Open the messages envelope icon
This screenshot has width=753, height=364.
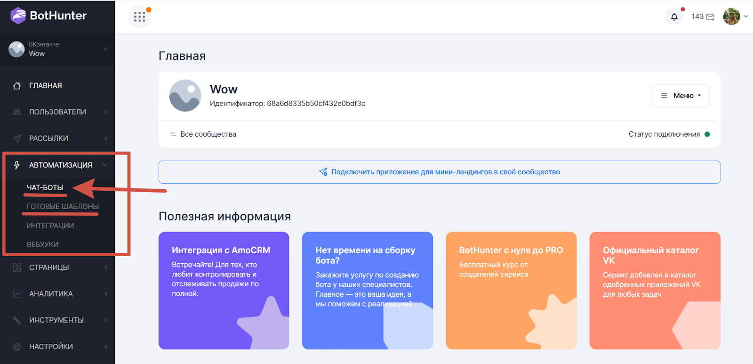(x=710, y=17)
